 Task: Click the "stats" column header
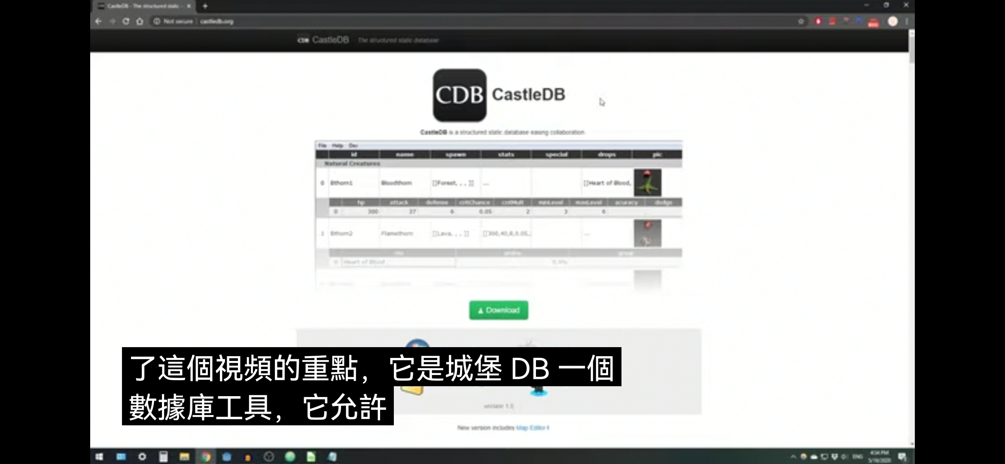click(x=506, y=155)
